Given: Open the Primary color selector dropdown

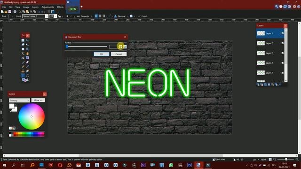Looking at the screenshot, I should (19, 100).
